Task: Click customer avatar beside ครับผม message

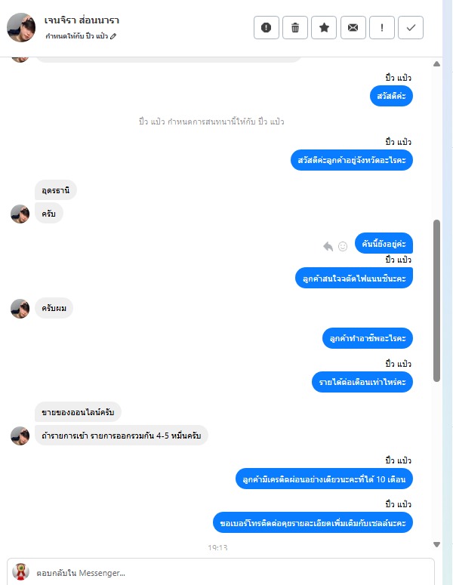Action: (20, 309)
